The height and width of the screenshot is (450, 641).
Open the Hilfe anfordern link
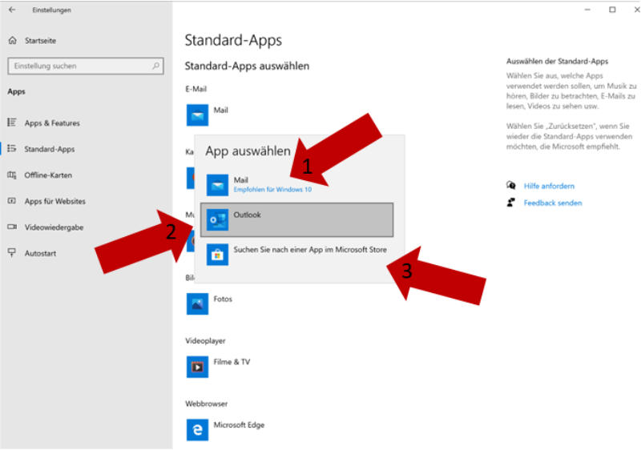(x=549, y=186)
